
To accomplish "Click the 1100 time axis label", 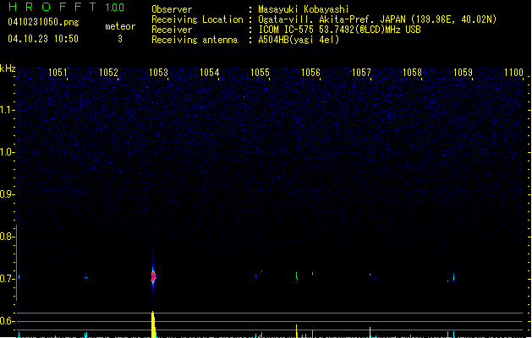I will (513, 73).
